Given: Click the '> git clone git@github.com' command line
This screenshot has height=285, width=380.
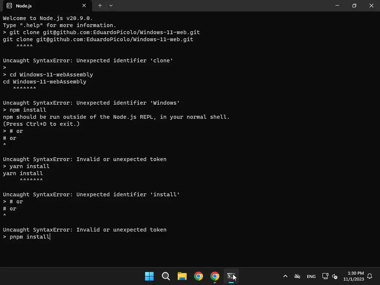Looking at the screenshot, I should coord(101,32).
